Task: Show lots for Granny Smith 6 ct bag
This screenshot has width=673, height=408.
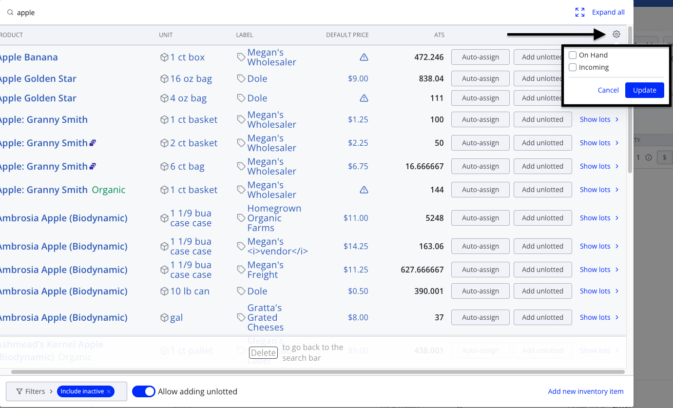Action: [x=599, y=166]
